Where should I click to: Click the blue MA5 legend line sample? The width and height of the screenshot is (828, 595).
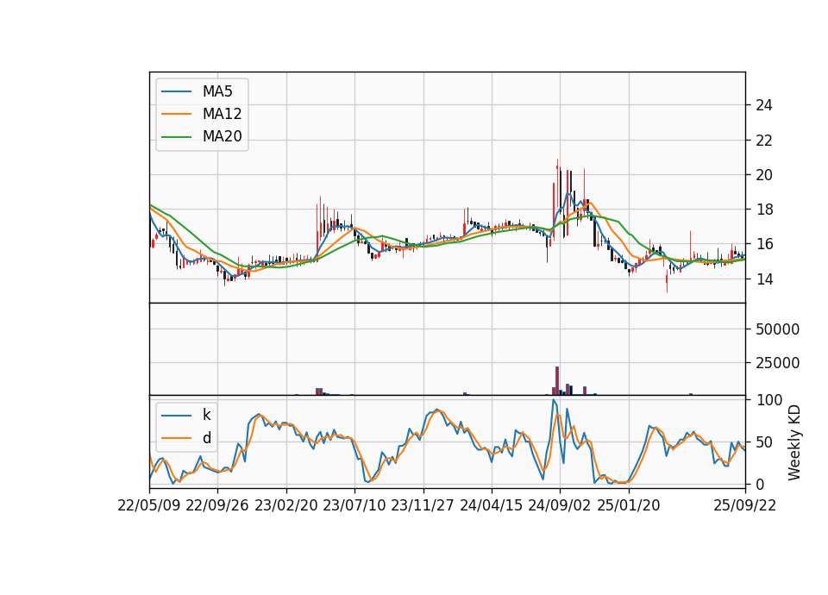(x=177, y=91)
